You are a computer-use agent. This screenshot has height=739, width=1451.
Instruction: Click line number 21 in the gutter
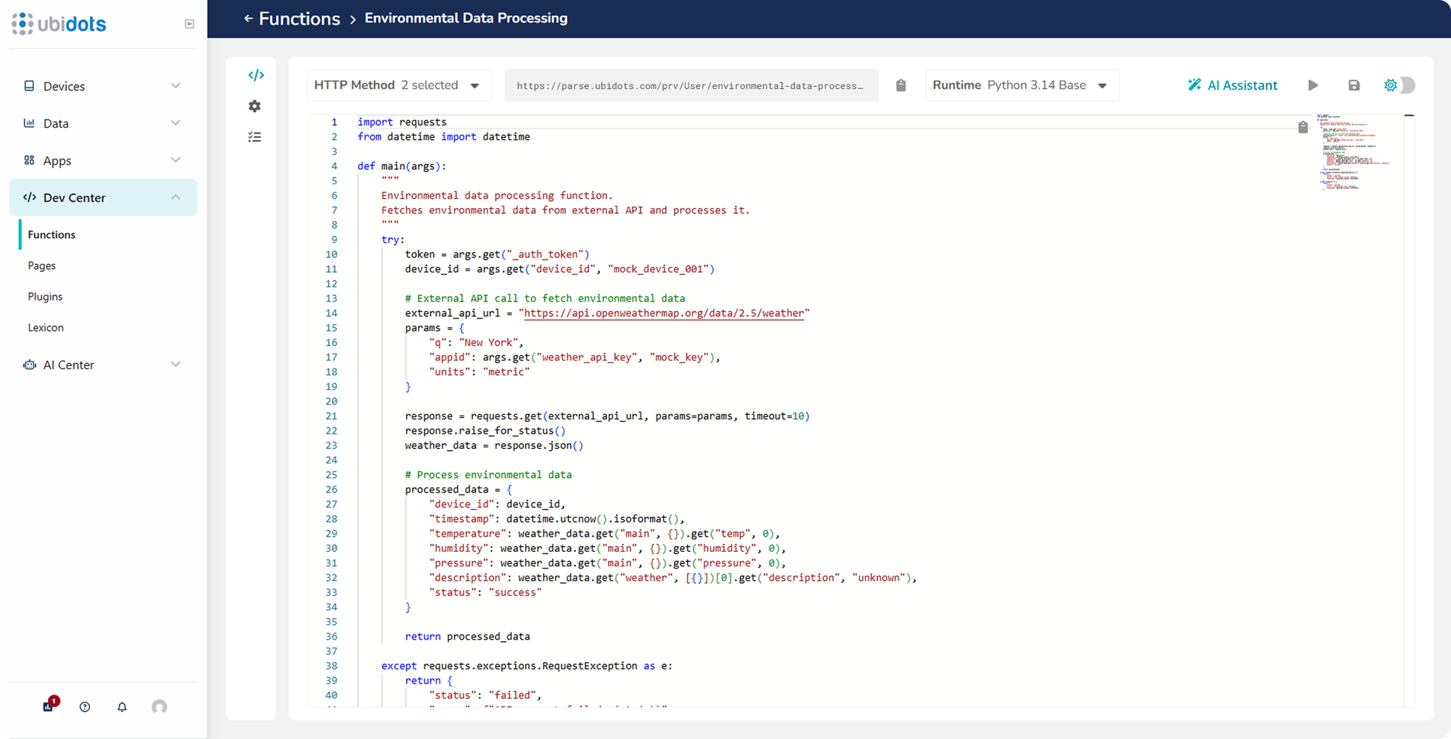click(331, 416)
